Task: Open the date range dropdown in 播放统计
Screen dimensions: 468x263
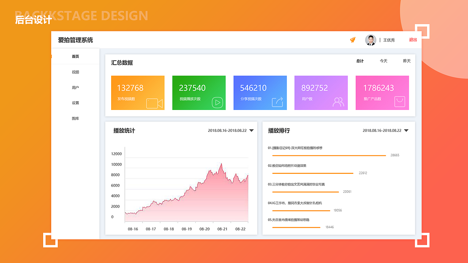Action: point(251,130)
